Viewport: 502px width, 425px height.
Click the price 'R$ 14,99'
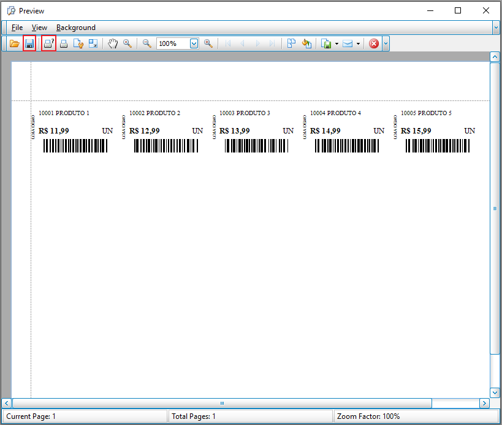click(x=325, y=131)
